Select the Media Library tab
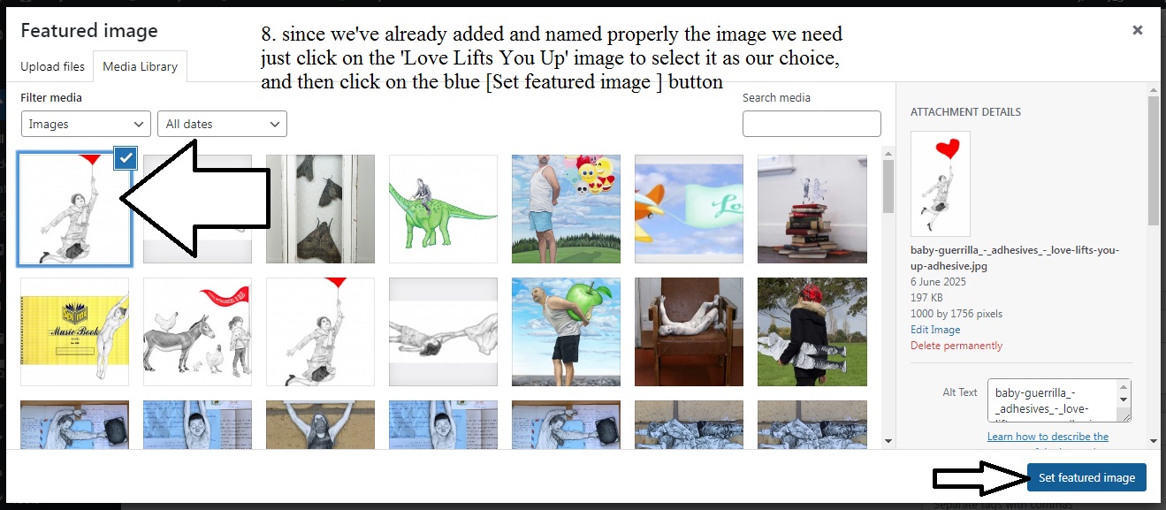 (140, 66)
